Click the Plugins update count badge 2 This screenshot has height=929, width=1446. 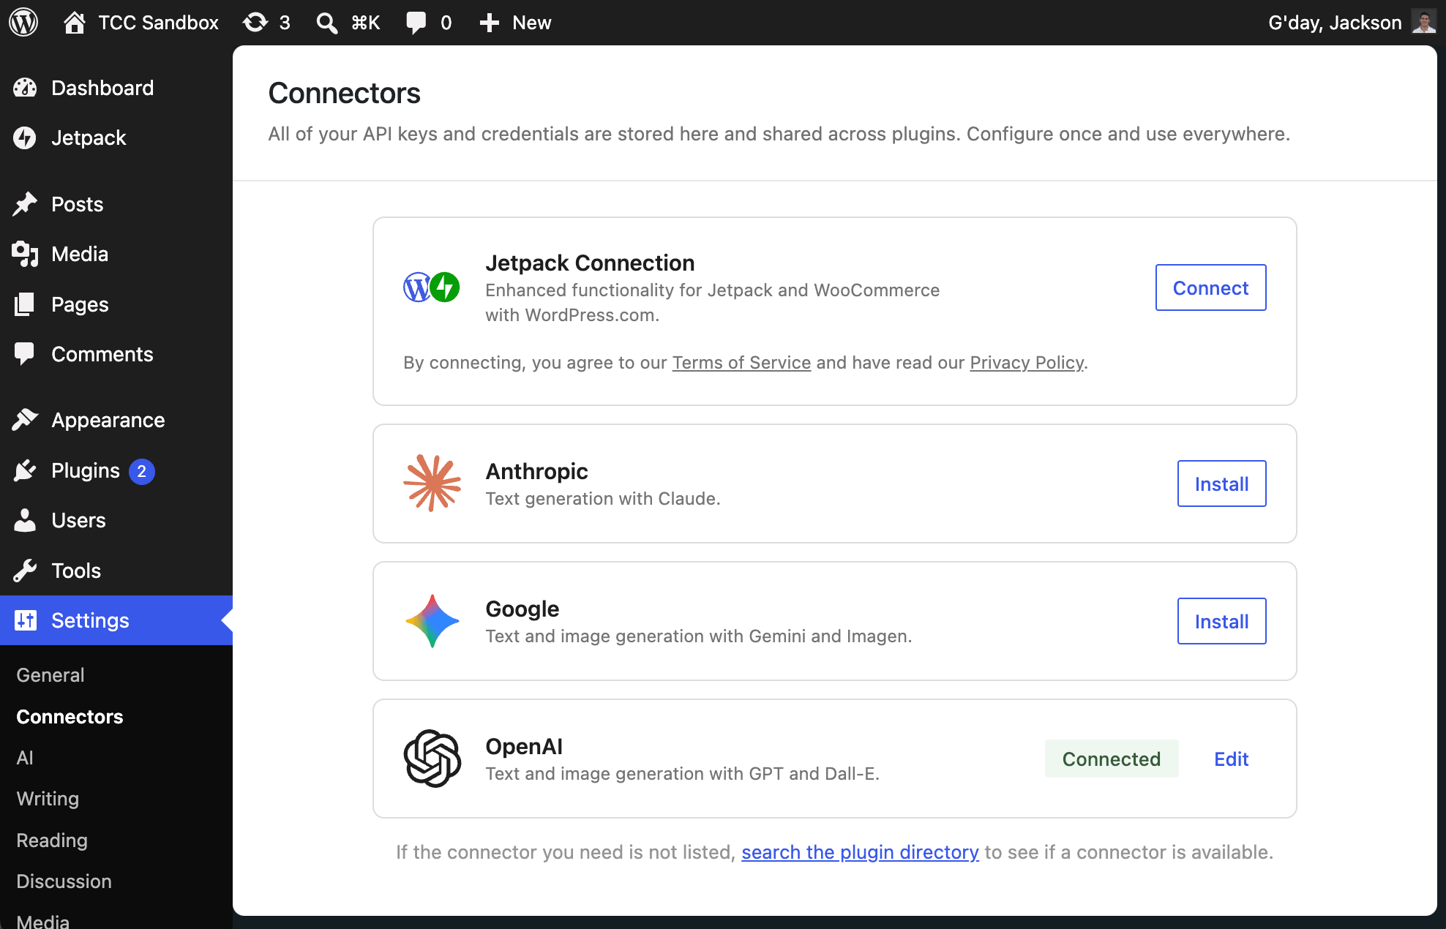(142, 471)
